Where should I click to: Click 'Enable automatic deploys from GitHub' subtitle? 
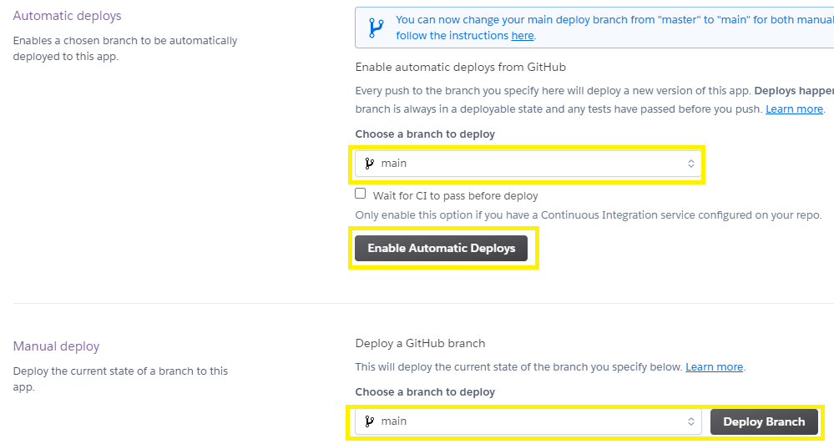click(x=461, y=67)
